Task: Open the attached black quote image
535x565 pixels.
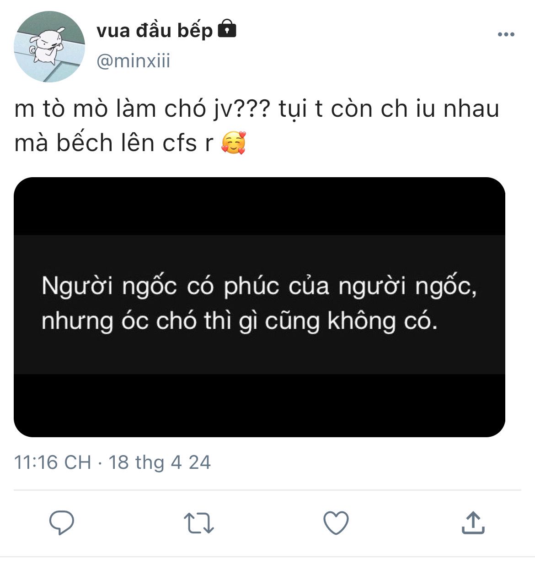Action: click(259, 307)
